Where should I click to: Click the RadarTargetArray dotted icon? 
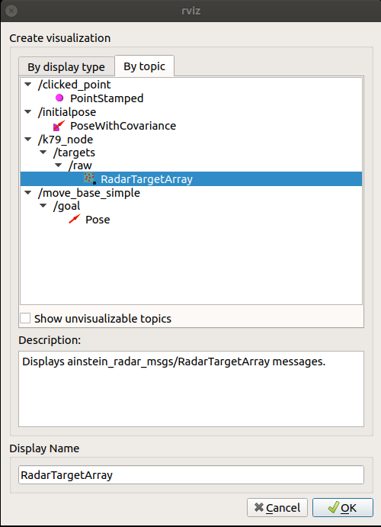pyautogui.click(x=90, y=178)
